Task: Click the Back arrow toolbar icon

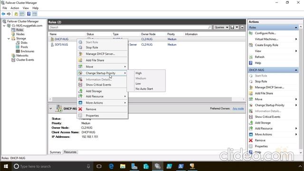Action: [3, 14]
